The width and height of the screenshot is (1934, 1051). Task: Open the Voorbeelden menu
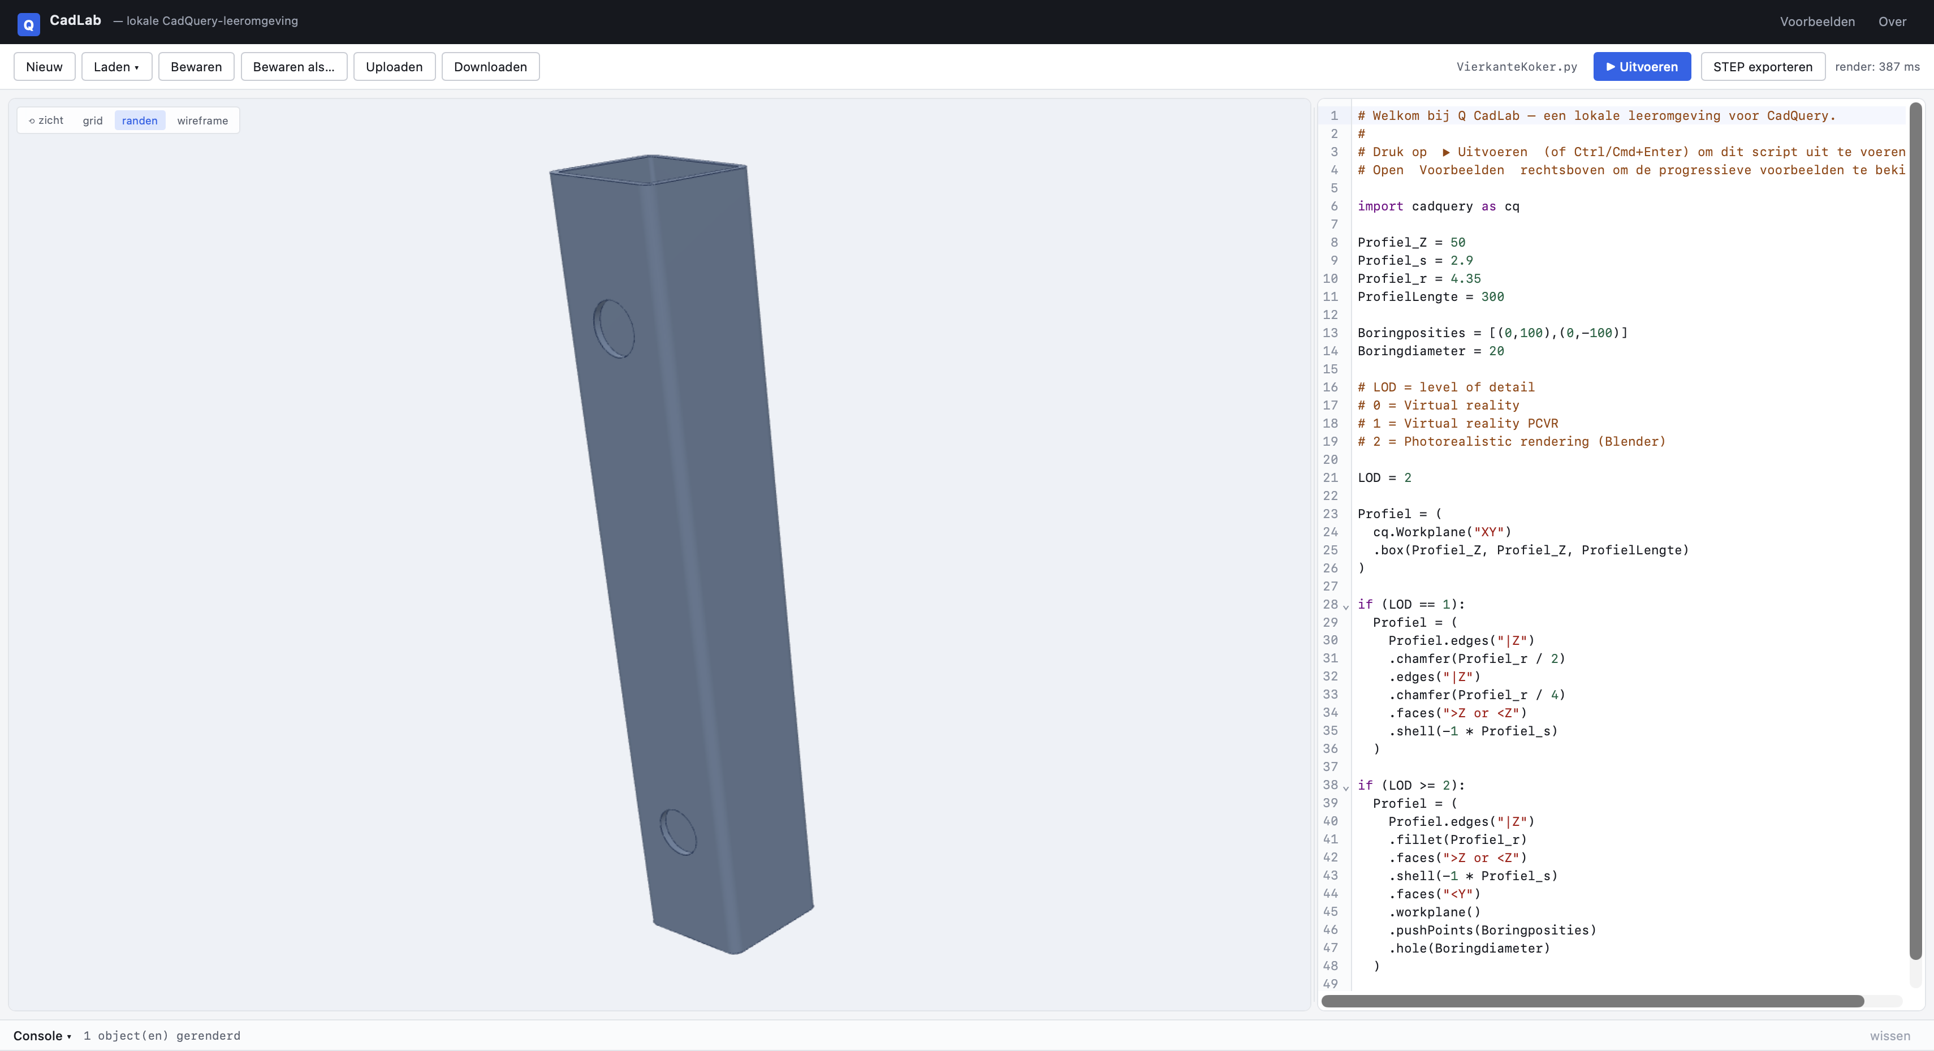(x=1817, y=22)
